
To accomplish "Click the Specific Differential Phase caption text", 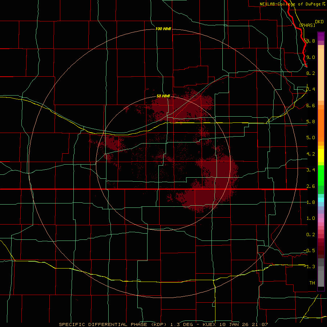I will tap(163, 324).
